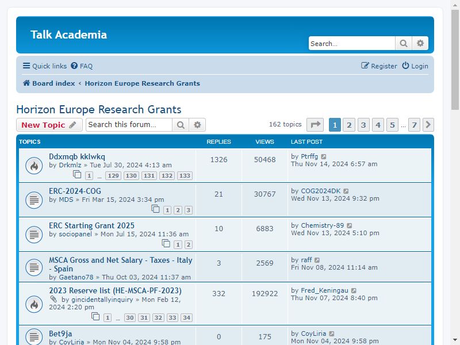Jump to page 3 of ERC-2024-COG

click(189, 210)
